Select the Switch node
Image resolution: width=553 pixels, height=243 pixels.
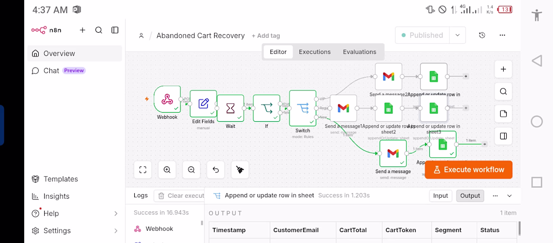303,108
